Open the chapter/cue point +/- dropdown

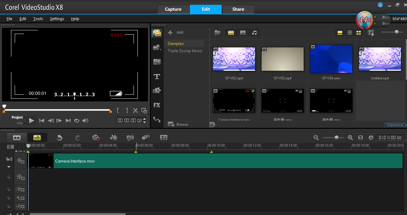pyautogui.click(x=20, y=151)
